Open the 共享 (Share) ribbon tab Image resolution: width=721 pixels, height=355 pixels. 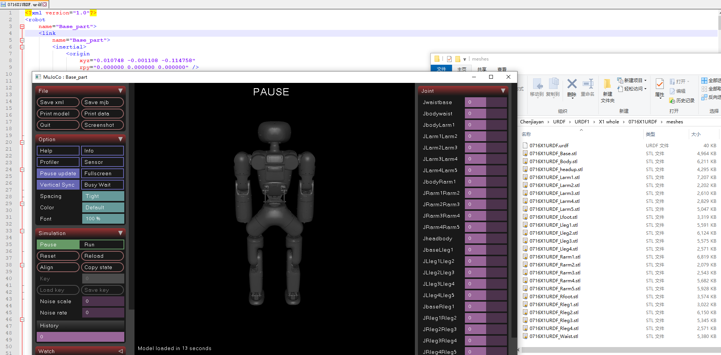[482, 69]
